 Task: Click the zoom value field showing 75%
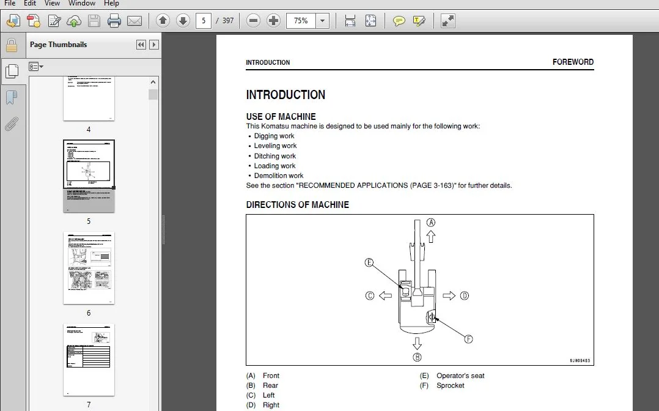(x=301, y=21)
